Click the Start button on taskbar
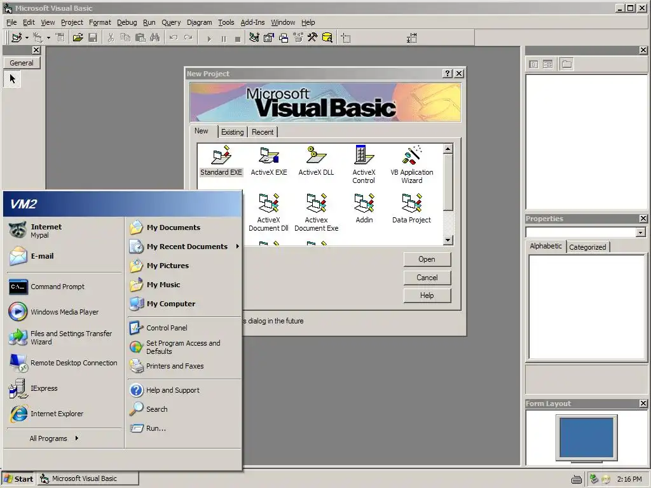651x488 pixels. pyautogui.click(x=19, y=479)
